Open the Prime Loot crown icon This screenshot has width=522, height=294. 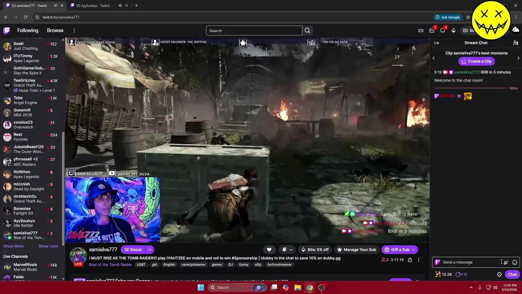[x=421, y=31]
